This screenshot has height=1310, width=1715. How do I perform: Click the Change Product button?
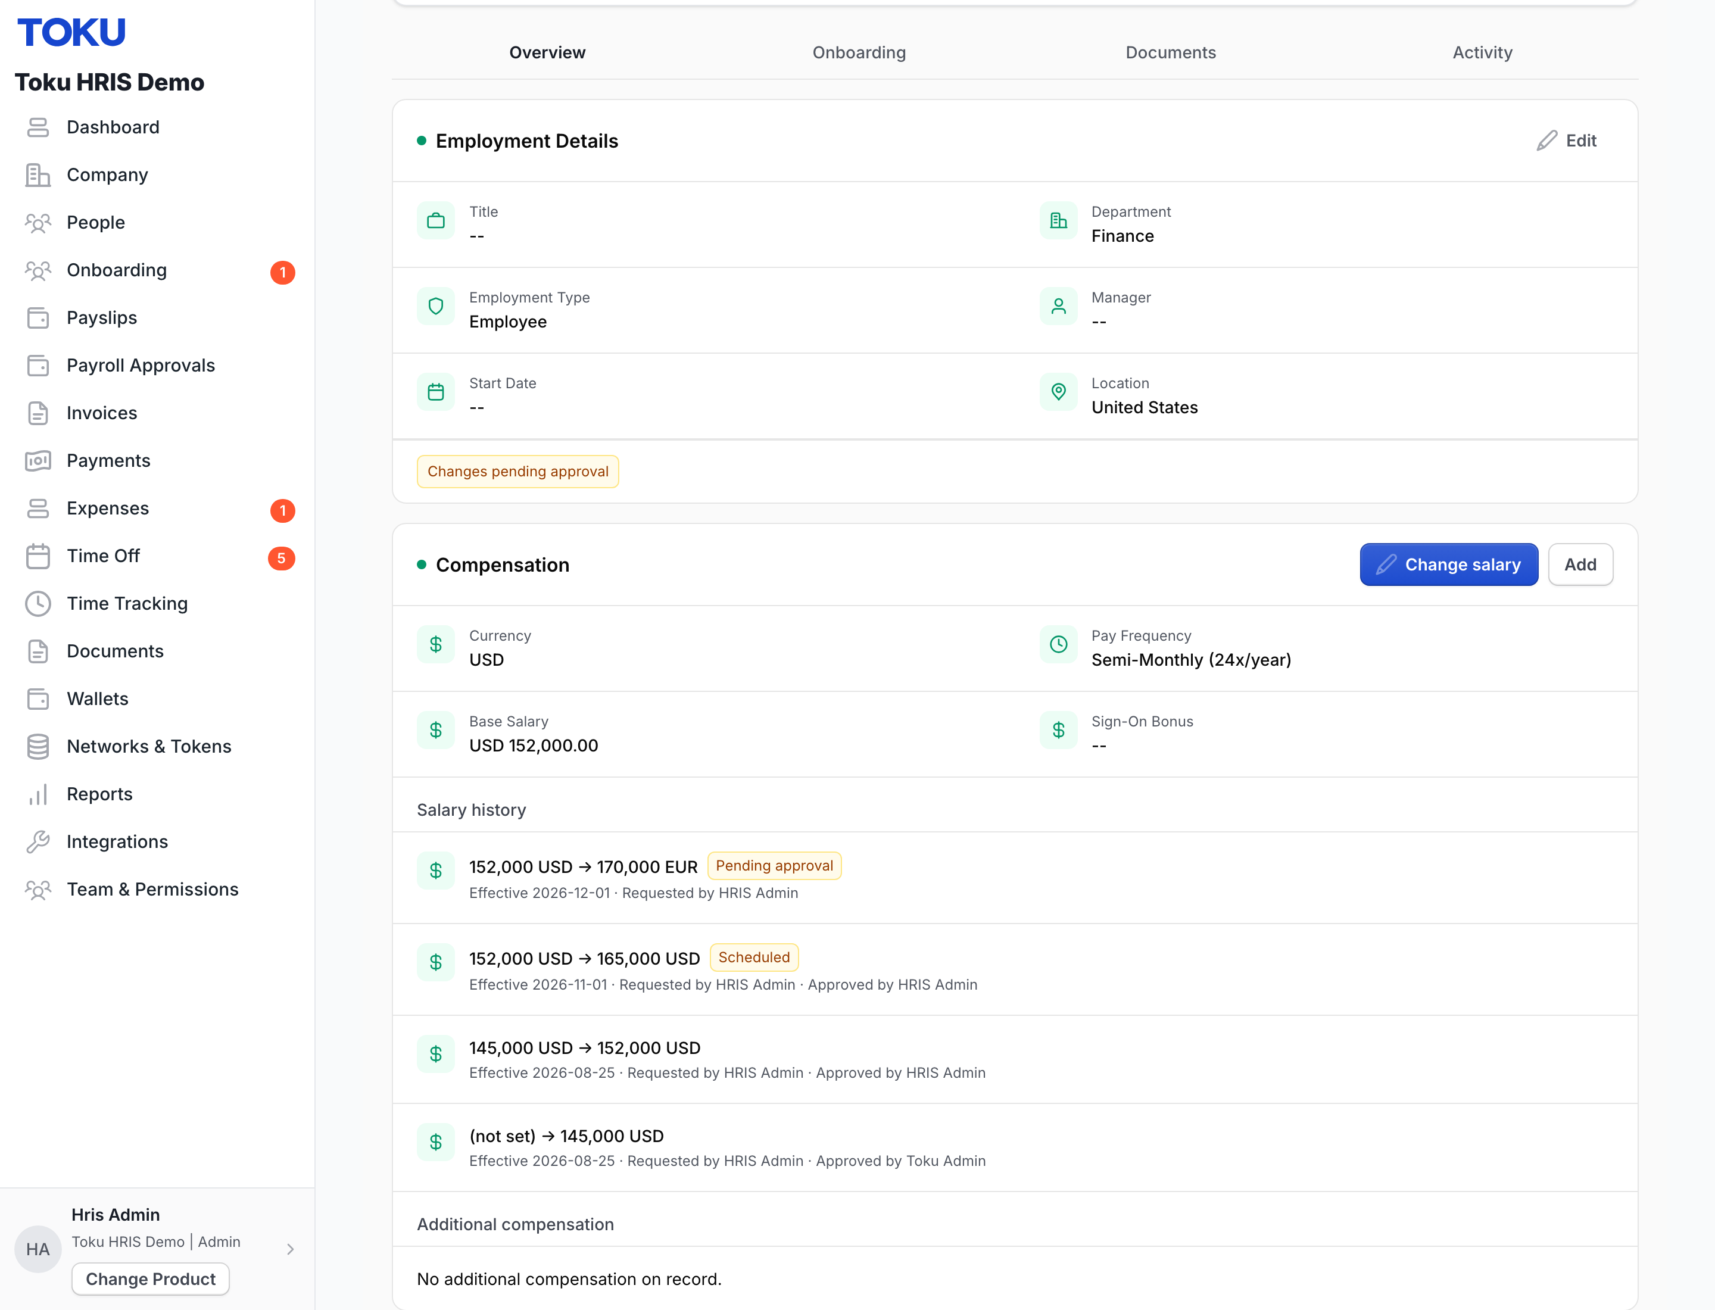tap(151, 1279)
